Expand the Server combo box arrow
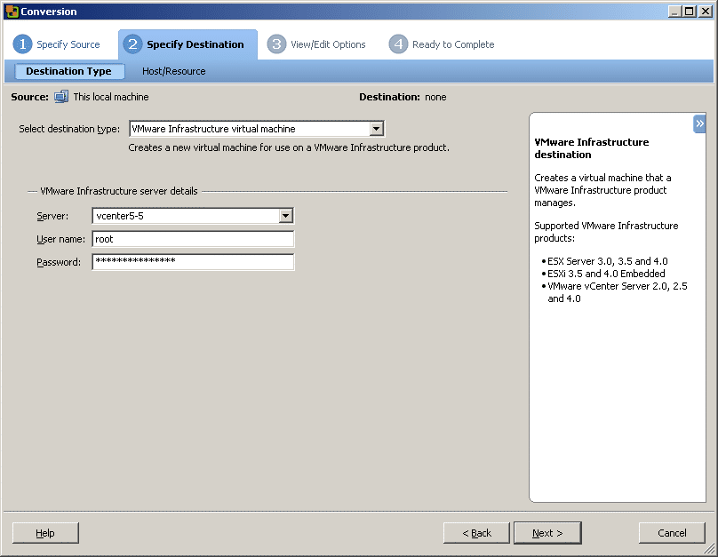718x557 pixels. point(286,216)
